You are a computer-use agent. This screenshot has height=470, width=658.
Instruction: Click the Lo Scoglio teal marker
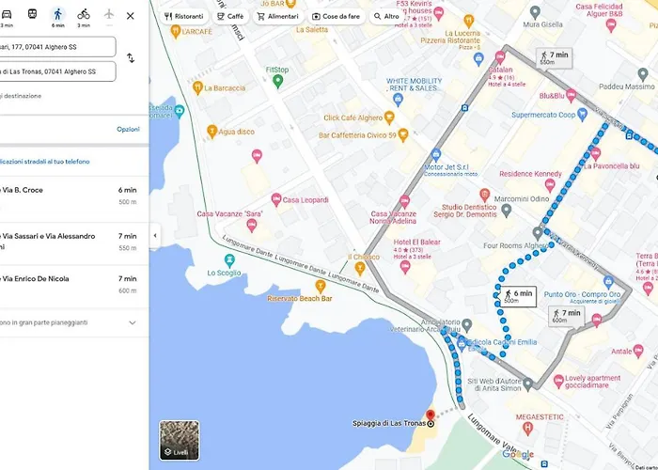pyautogui.click(x=229, y=260)
